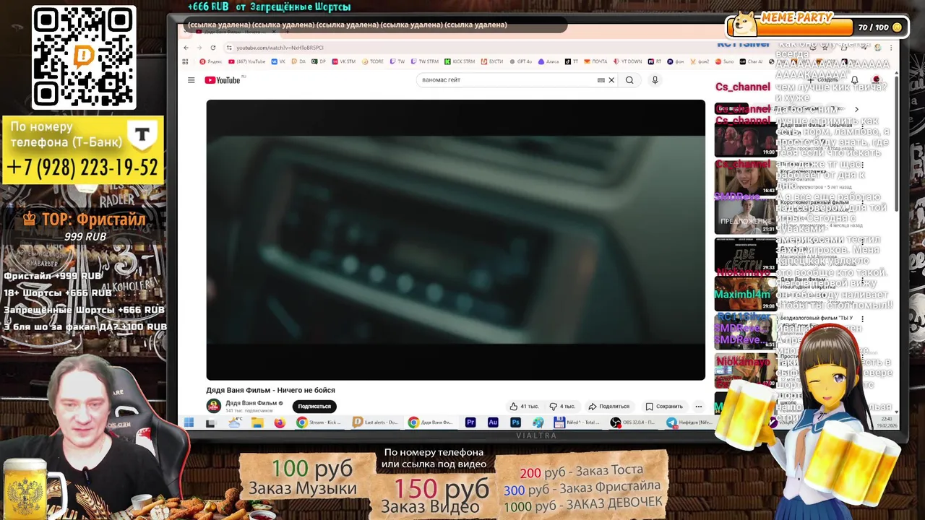The image size is (925, 520).
Task: Clear the search box with the X
Action: (611, 80)
